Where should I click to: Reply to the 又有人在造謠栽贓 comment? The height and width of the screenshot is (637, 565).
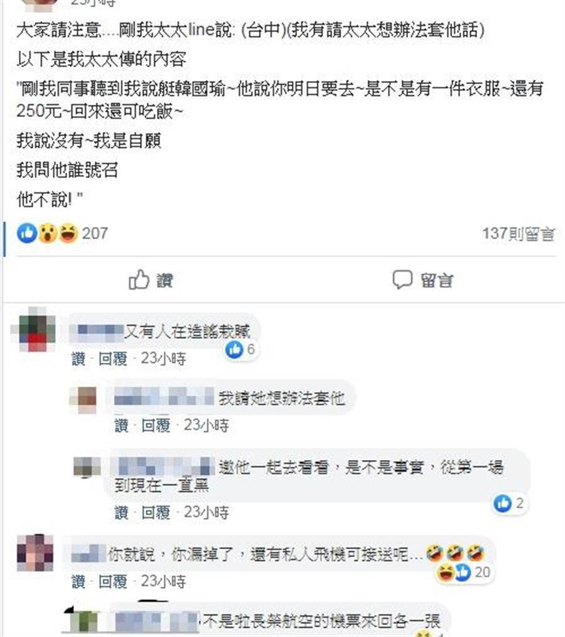112,359
